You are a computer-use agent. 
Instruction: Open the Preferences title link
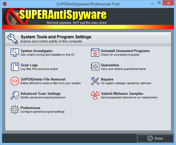tap(30, 108)
